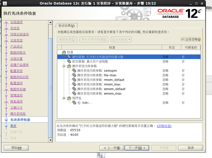
Task: Click the disabled 安装 button
Action: 164,148
